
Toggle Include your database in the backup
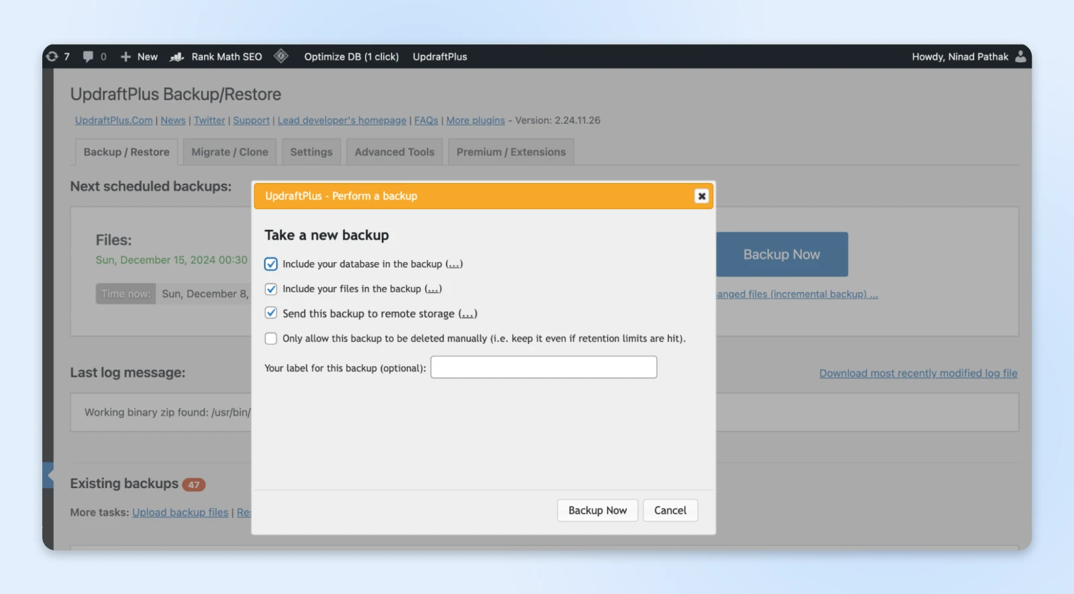271,264
